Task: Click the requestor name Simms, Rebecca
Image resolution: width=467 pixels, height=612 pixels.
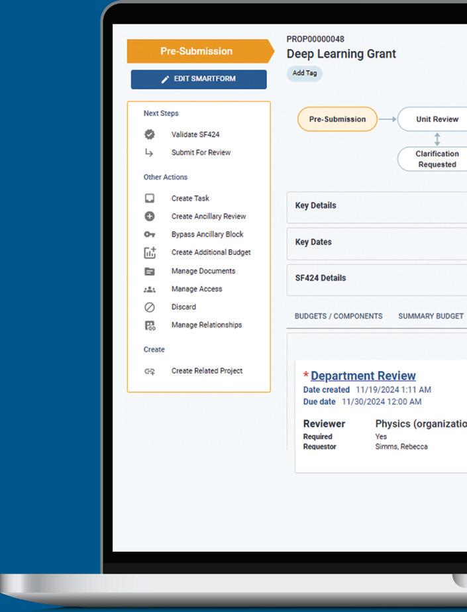Action: [401, 446]
